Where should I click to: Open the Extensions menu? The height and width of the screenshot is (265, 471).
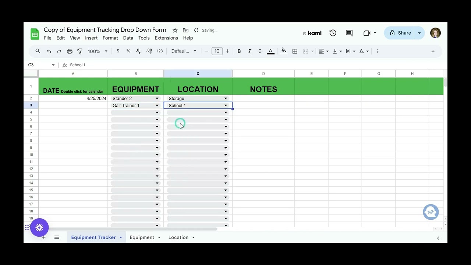coord(166,38)
